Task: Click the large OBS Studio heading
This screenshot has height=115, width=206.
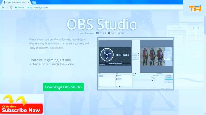Action: (x=102, y=24)
